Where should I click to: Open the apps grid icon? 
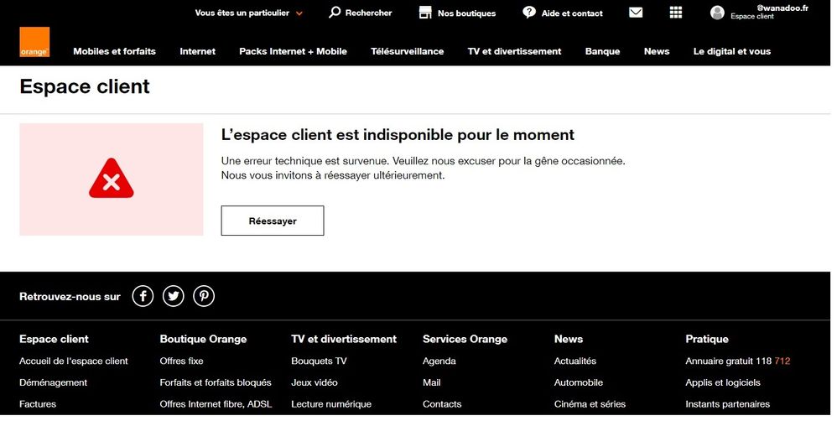click(676, 13)
